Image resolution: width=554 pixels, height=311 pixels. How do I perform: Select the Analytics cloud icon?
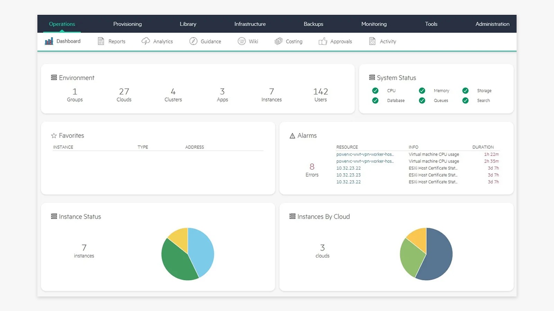(145, 41)
